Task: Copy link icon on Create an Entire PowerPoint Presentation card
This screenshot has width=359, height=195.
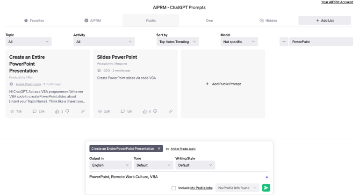Action: (x=83, y=112)
